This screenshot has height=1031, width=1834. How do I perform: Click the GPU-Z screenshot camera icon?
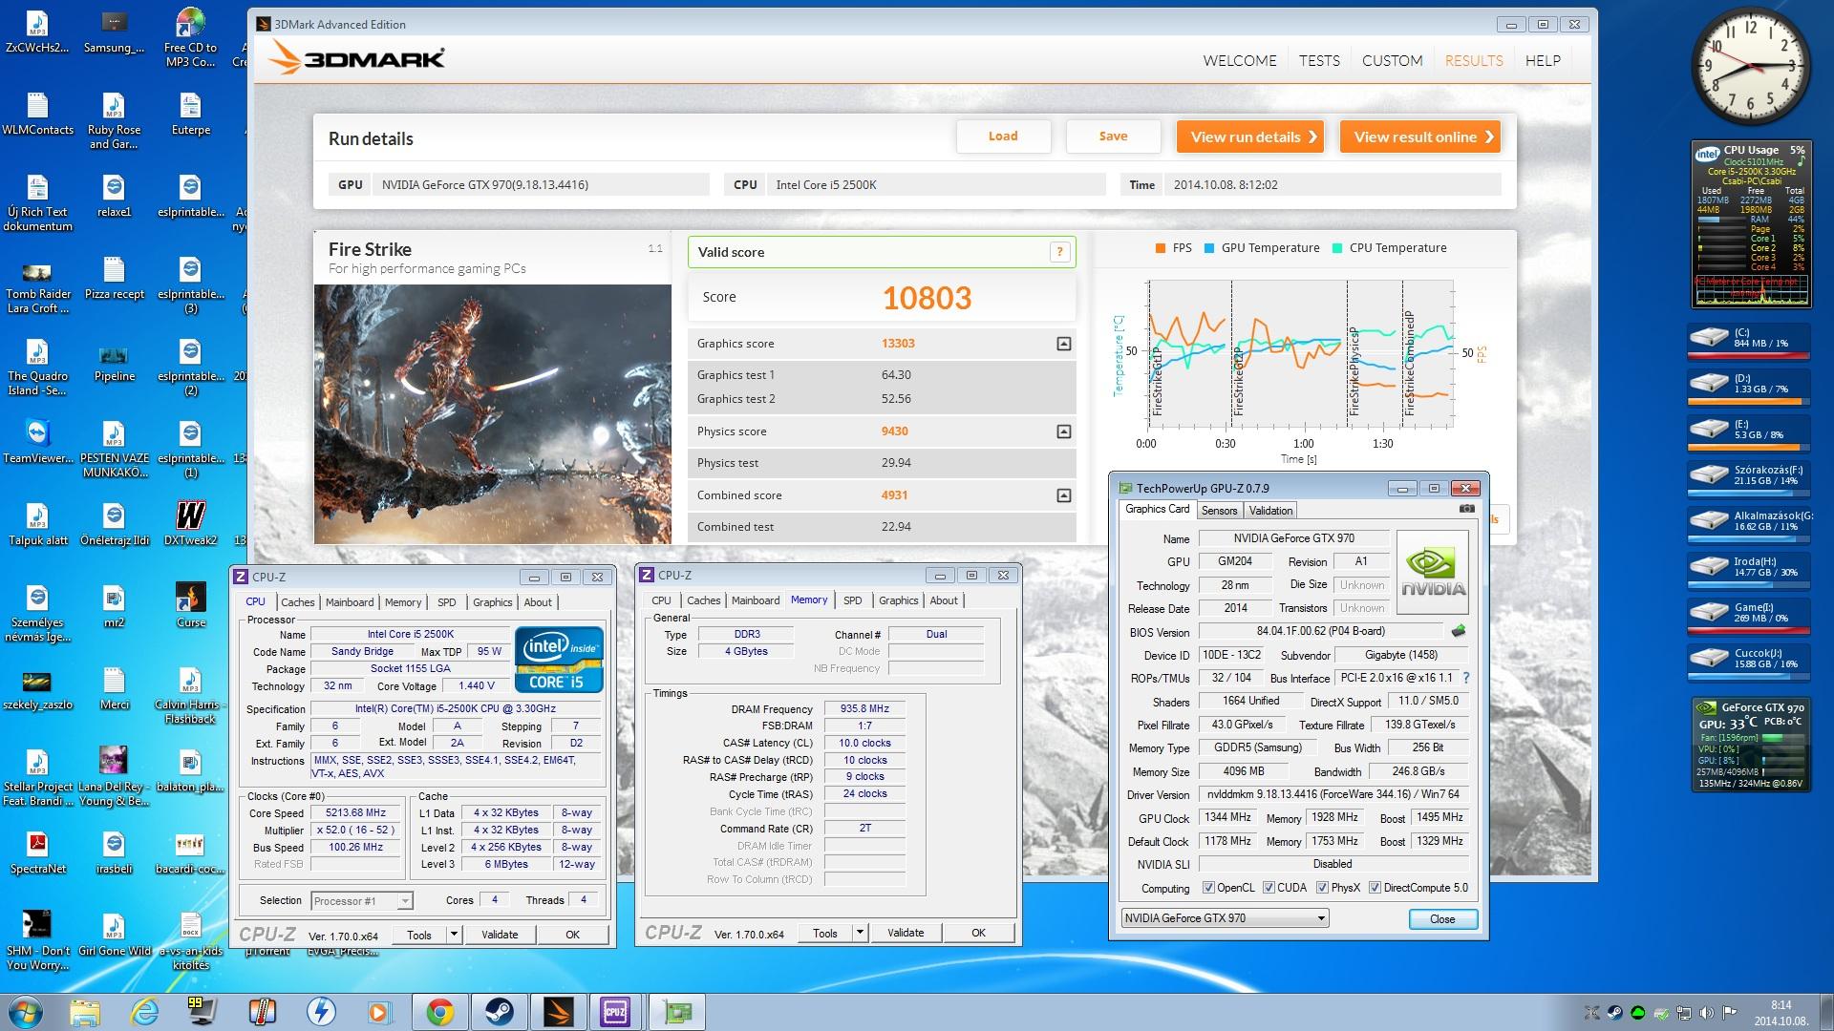[1466, 509]
